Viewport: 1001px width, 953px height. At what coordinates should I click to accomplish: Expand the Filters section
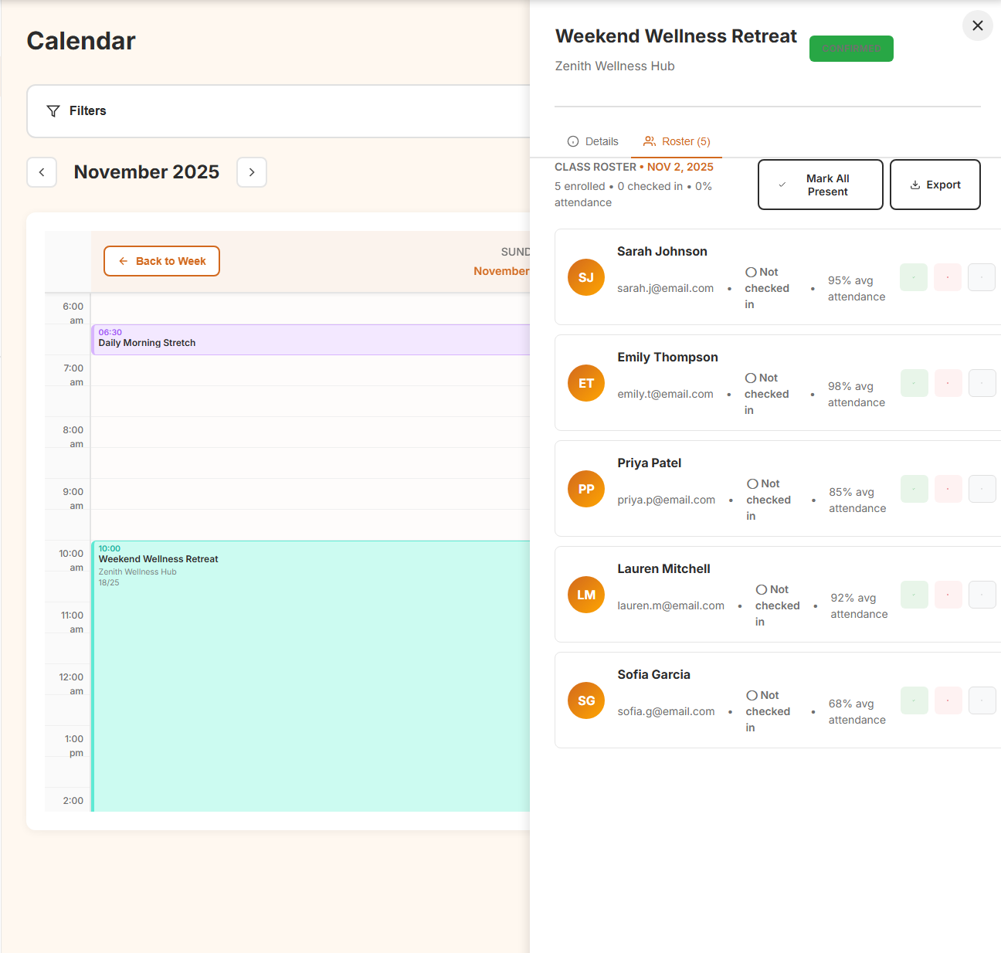(x=87, y=110)
